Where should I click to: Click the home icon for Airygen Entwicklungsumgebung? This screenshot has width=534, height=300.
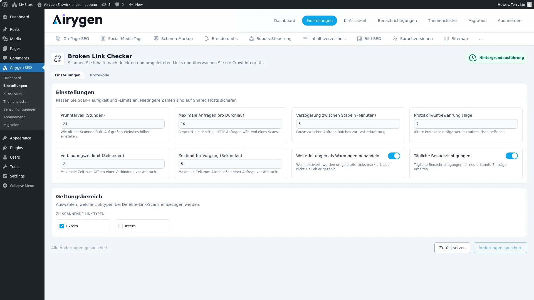point(39,4)
